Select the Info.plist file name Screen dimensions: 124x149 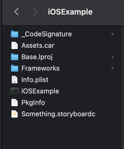(35, 80)
